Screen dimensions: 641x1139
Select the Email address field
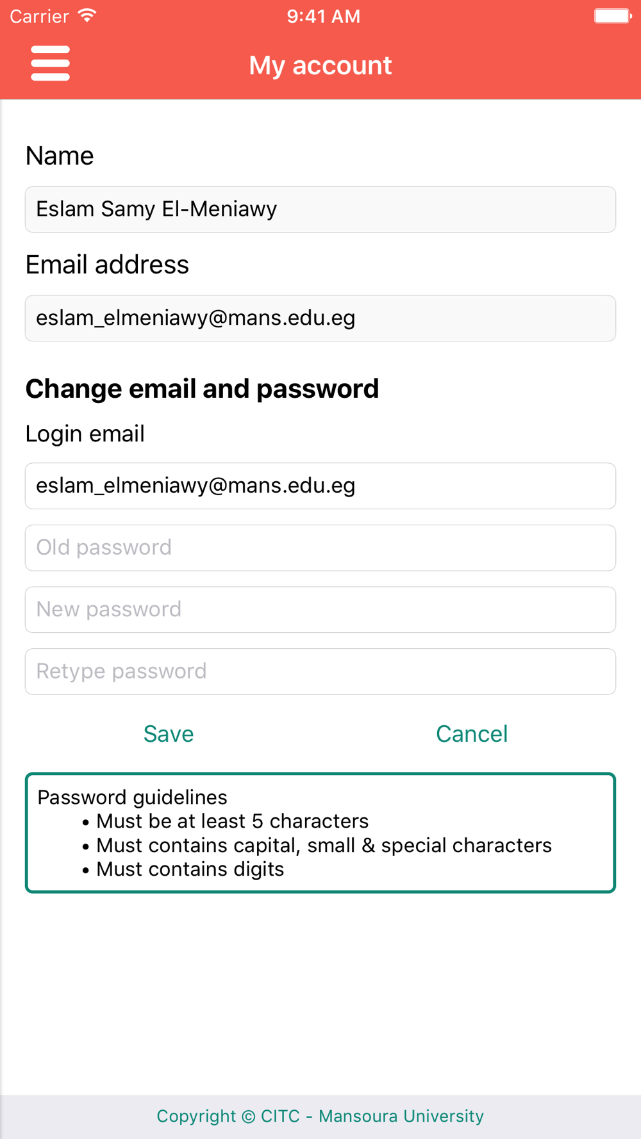(x=320, y=318)
